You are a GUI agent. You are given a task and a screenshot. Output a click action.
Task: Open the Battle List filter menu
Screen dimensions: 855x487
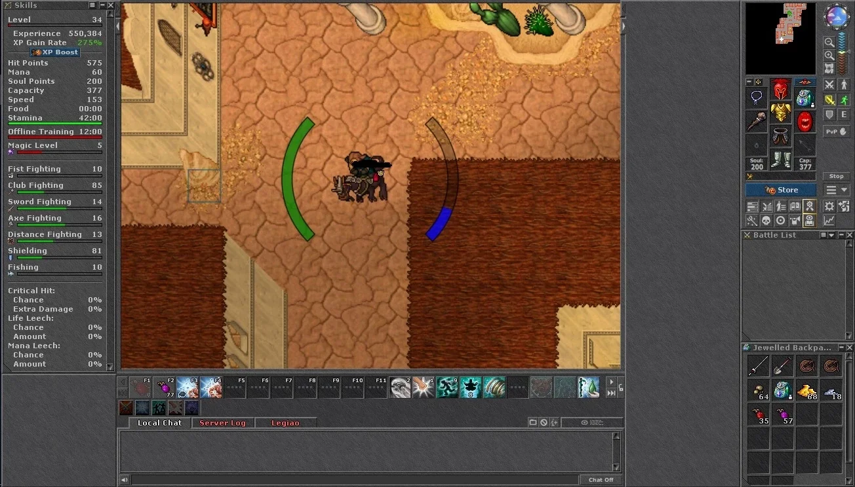[824, 235]
